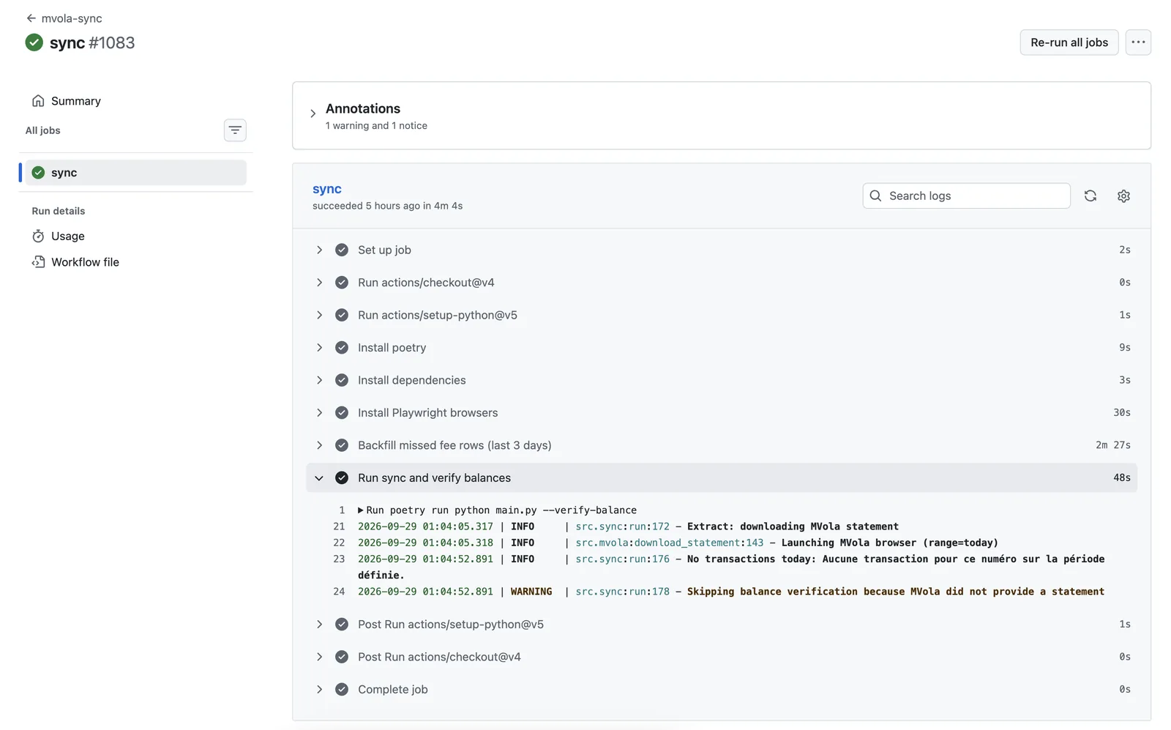Click the WARNING log line about skipping balance verification
The image size is (1171, 730).
click(731, 592)
